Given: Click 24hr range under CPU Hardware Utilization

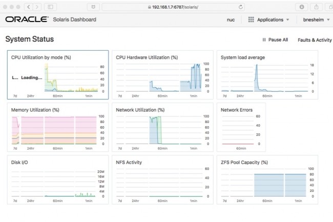Looking at the screenshot, I should tap(135, 96).
